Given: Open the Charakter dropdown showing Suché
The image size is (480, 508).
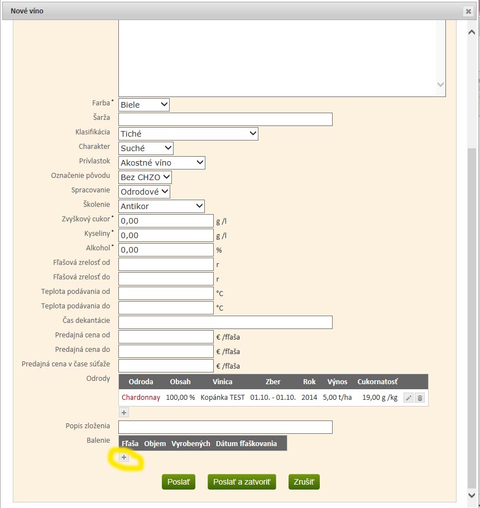Looking at the screenshot, I should click(x=146, y=148).
